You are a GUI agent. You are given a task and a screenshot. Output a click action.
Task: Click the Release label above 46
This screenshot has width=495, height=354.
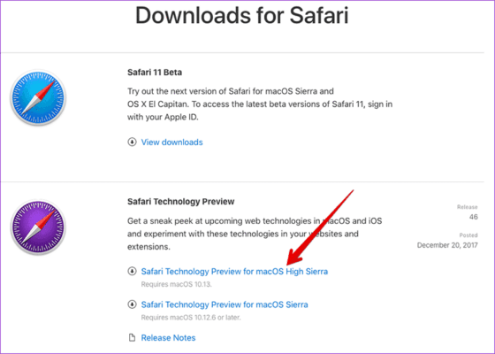click(468, 207)
